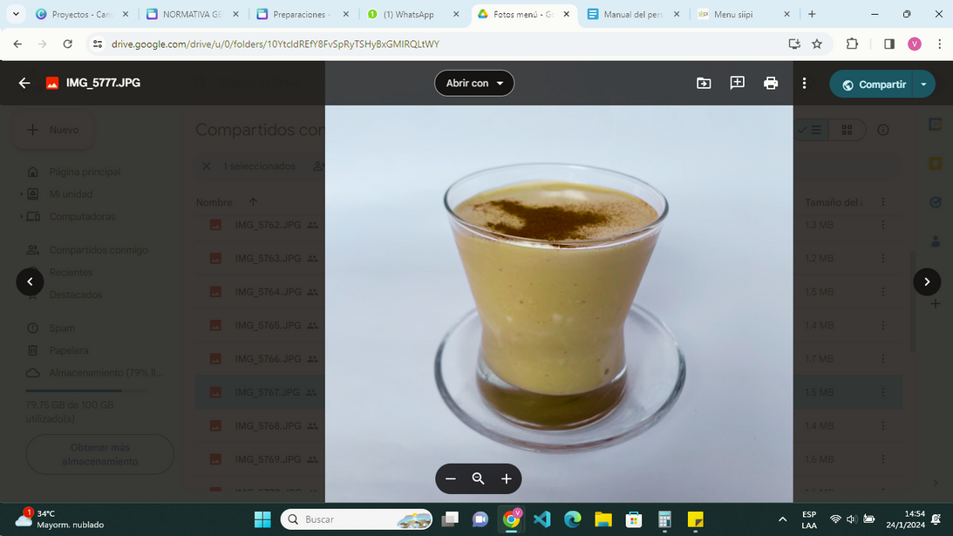Expand the Compartir dropdown arrow
The height and width of the screenshot is (536, 953).
(x=924, y=85)
